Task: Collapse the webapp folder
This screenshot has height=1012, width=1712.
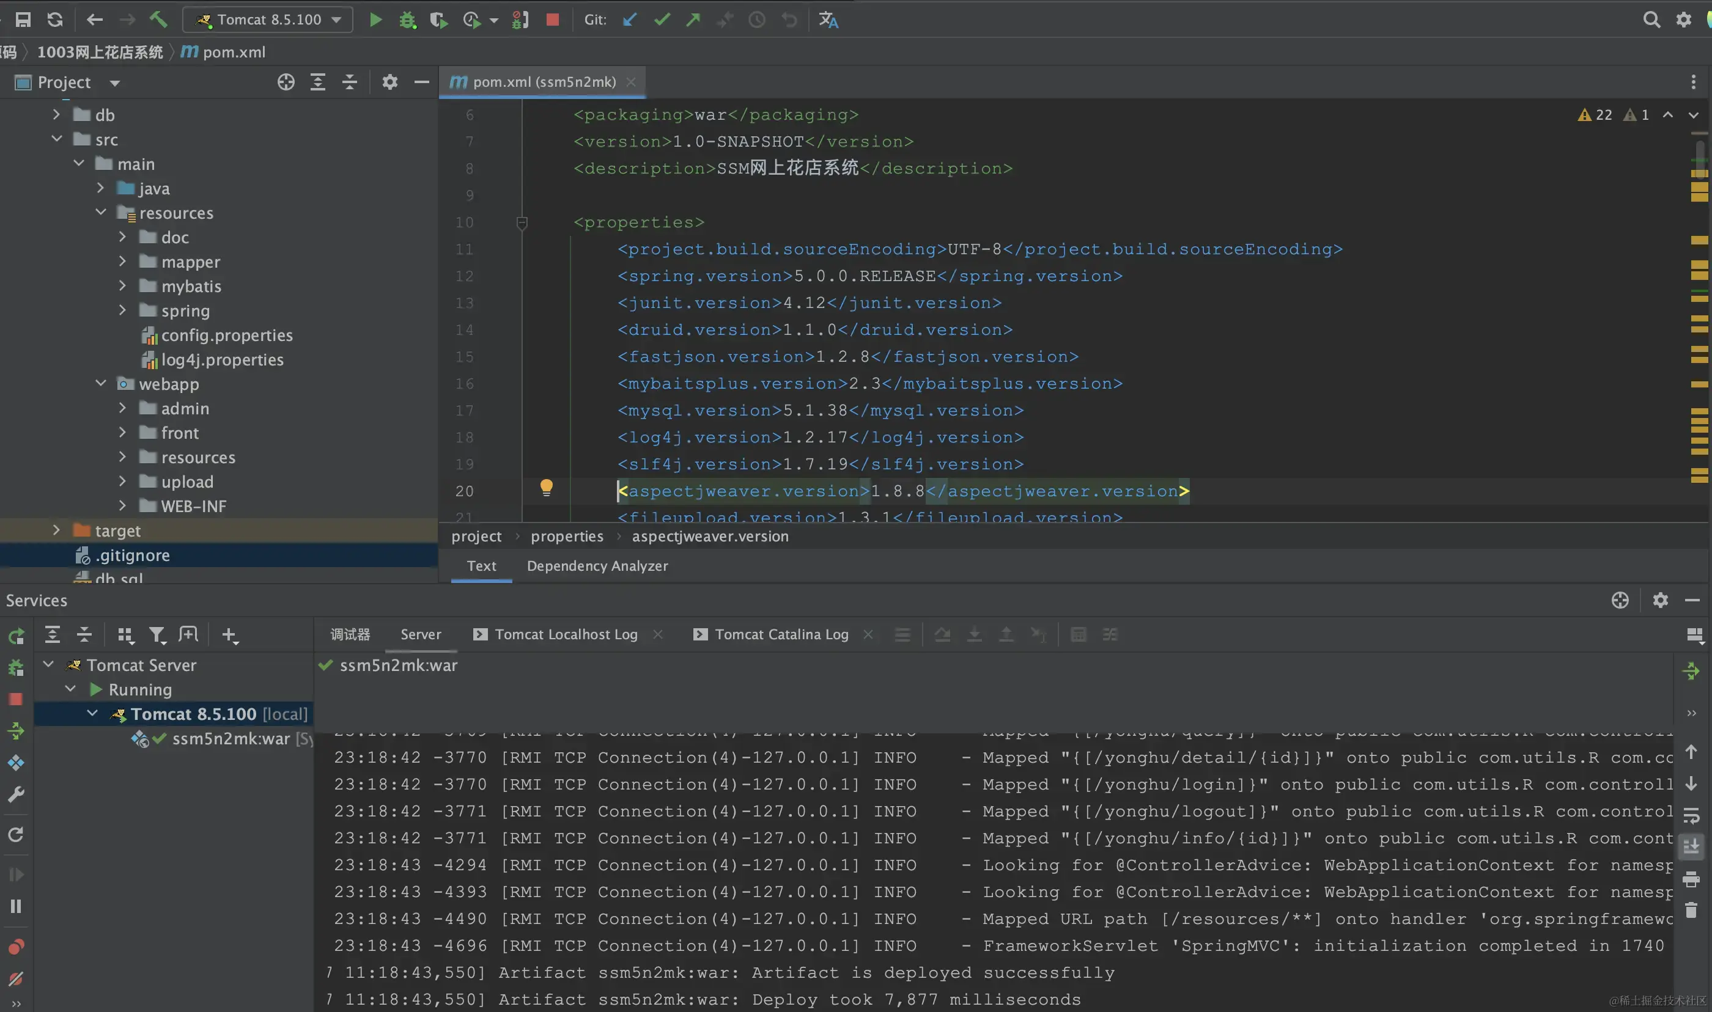Action: (101, 383)
